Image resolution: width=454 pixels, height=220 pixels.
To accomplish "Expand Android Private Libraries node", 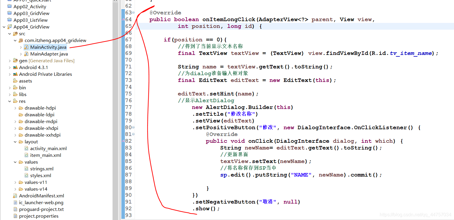I will click(9, 74).
